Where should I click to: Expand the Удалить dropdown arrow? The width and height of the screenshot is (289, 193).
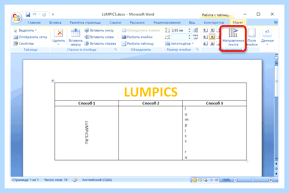tap(58, 44)
